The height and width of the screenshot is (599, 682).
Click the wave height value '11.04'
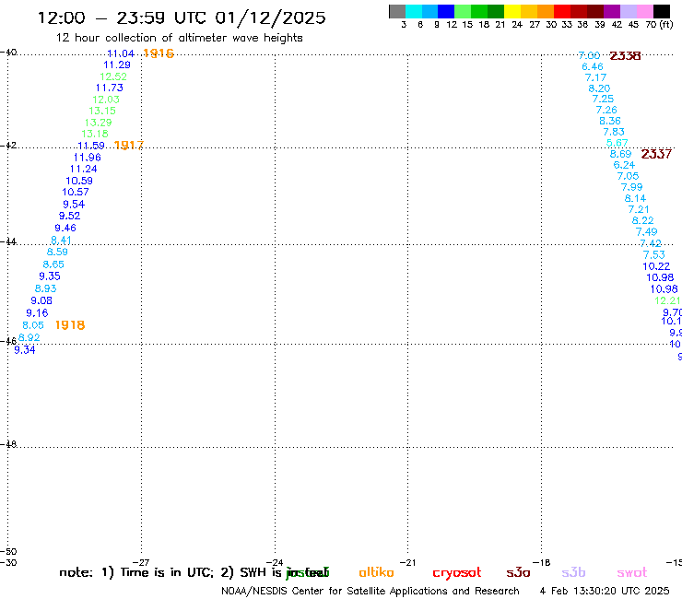coord(121,53)
